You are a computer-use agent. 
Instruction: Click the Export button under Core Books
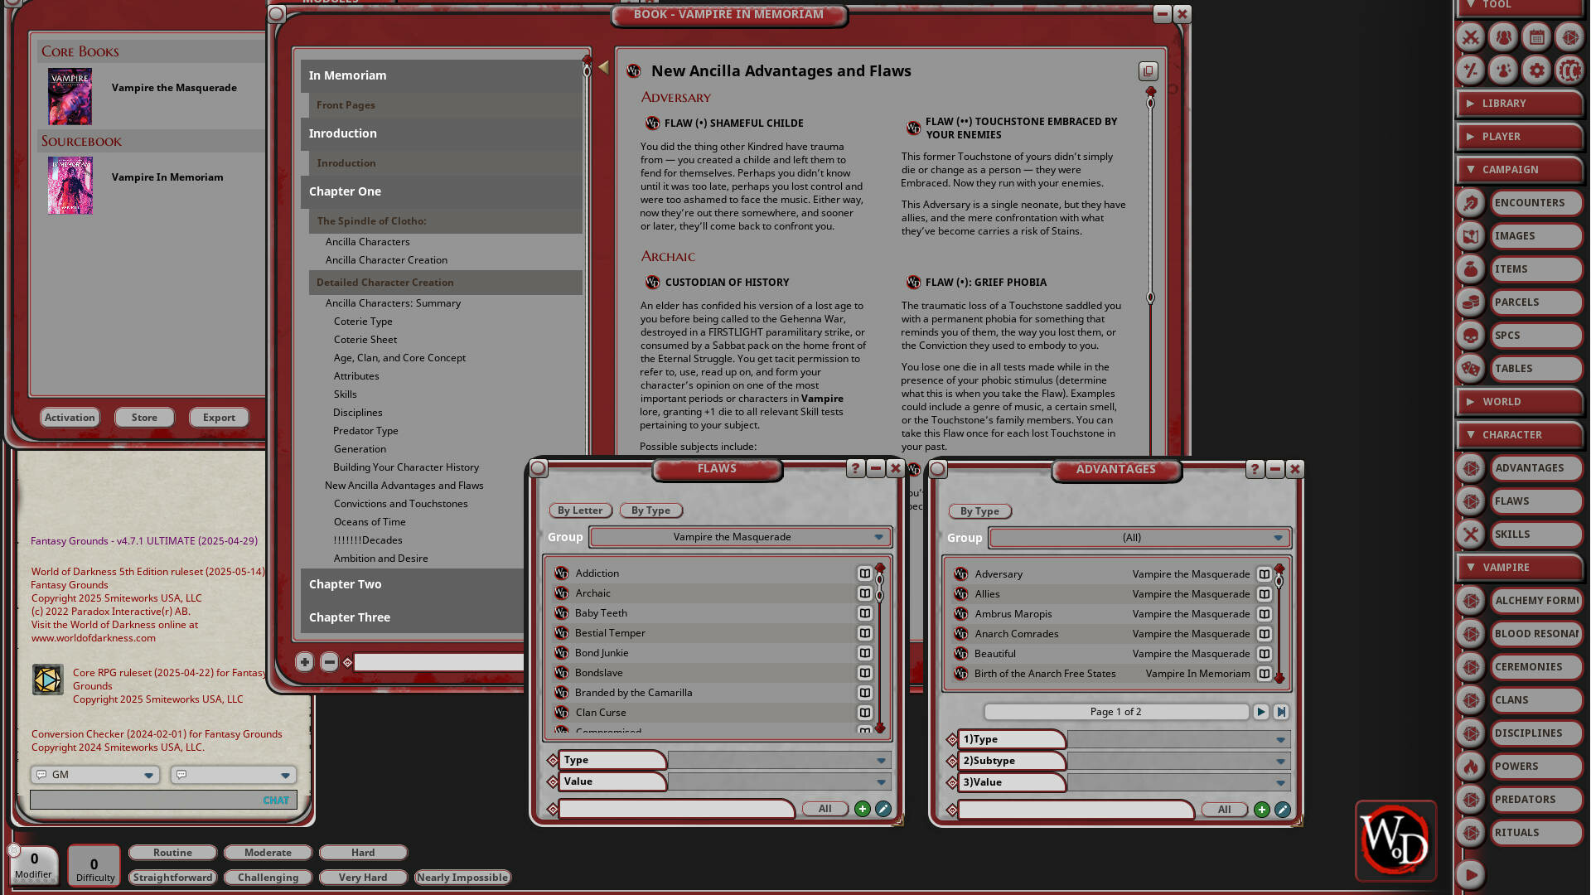(x=219, y=417)
